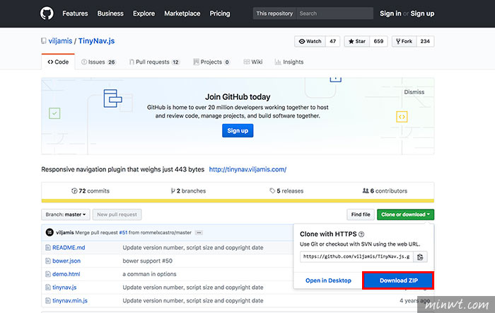View the 5 releases page

point(286,191)
